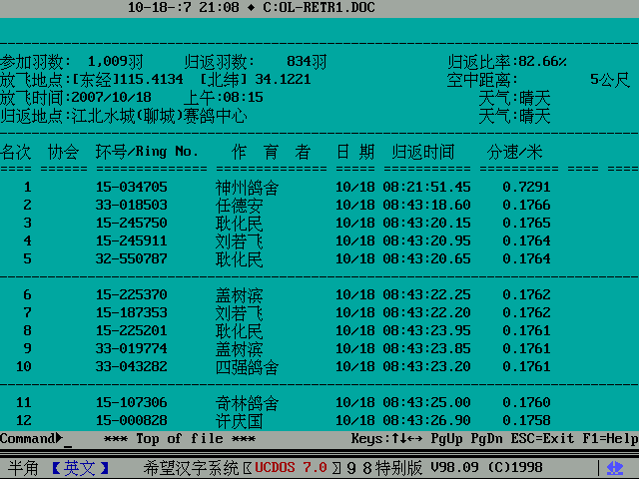Click the 分速/米 column header
This screenshot has height=479, width=639.
pos(514,152)
